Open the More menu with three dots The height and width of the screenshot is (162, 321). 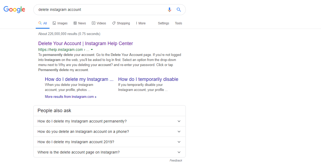click(x=141, y=23)
